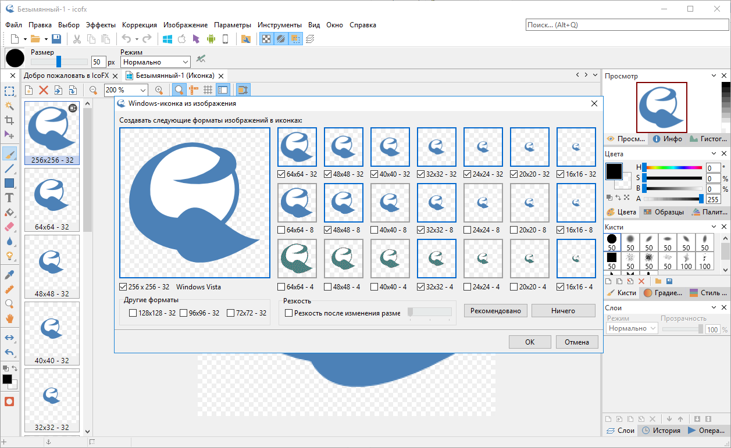Click the search box Поиск
731x448 pixels.
(x=626, y=25)
